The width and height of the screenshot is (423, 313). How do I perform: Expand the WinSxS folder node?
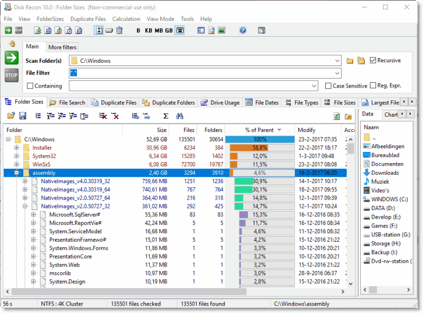tap(17, 164)
